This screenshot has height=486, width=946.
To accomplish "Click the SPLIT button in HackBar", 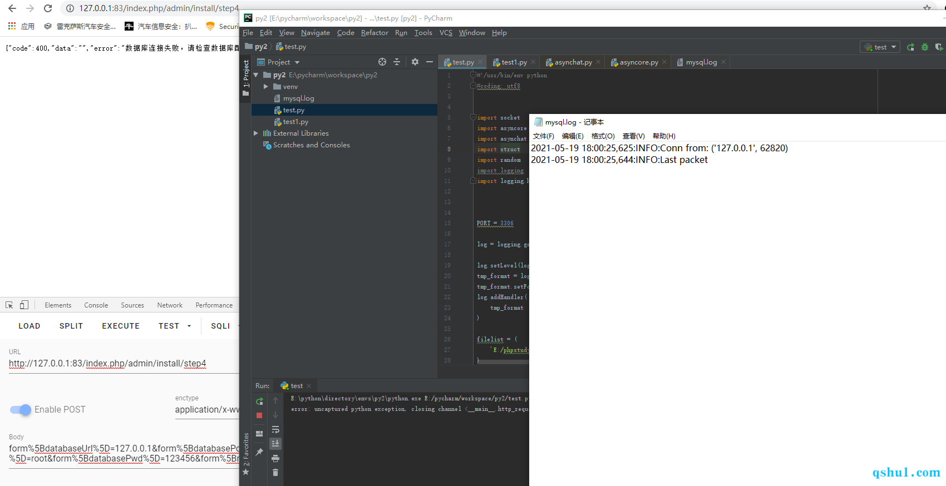I will 71,326.
